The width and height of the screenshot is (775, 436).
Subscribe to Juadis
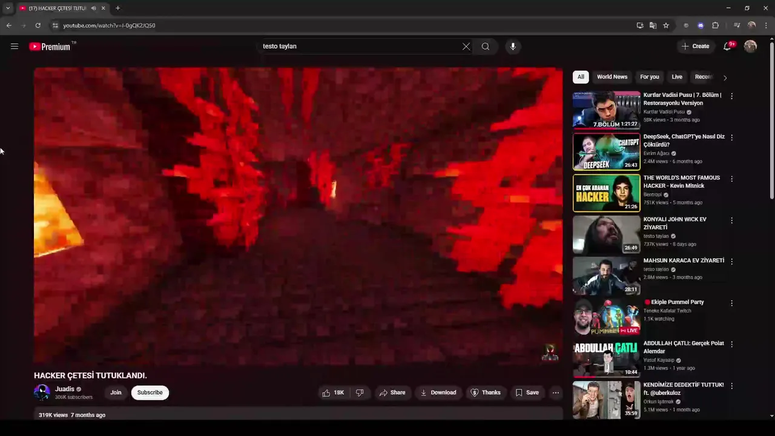pyautogui.click(x=150, y=392)
